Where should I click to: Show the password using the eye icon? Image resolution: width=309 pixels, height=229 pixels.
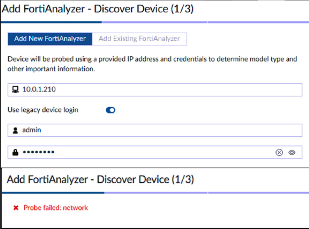pos(292,153)
